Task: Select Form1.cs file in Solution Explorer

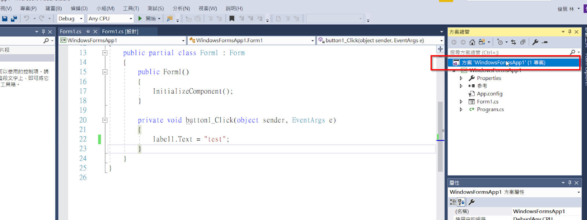Action: click(488, 102)
